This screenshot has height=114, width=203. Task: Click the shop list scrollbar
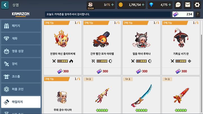coord(201,73)
